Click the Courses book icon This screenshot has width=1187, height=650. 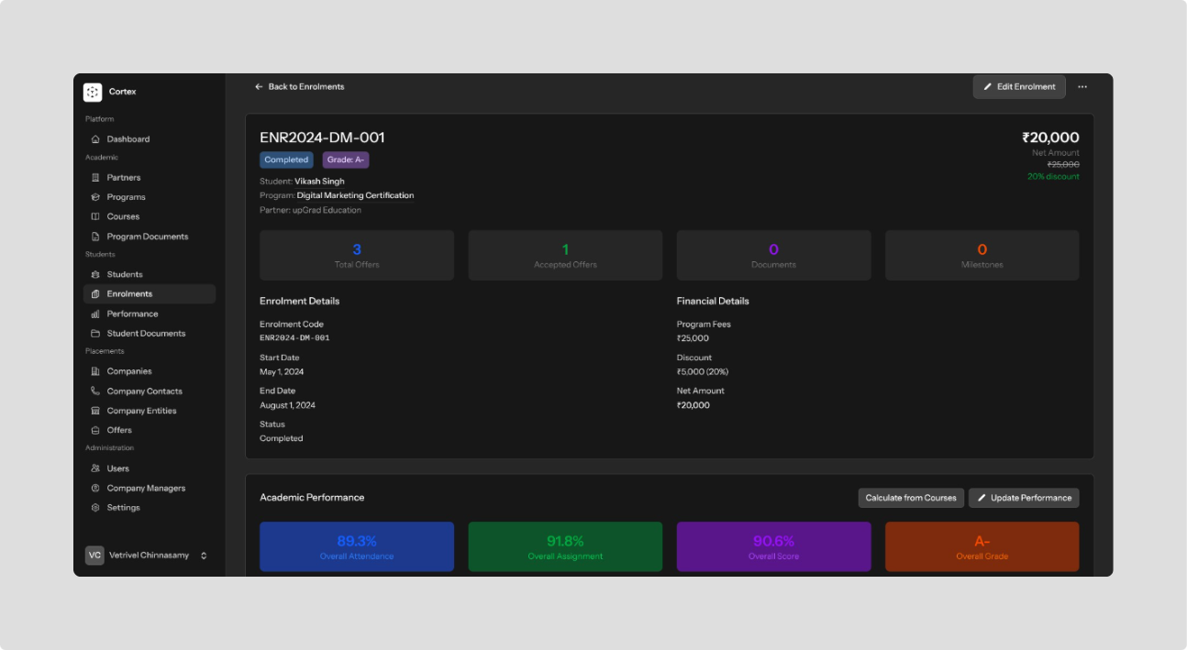95,216
